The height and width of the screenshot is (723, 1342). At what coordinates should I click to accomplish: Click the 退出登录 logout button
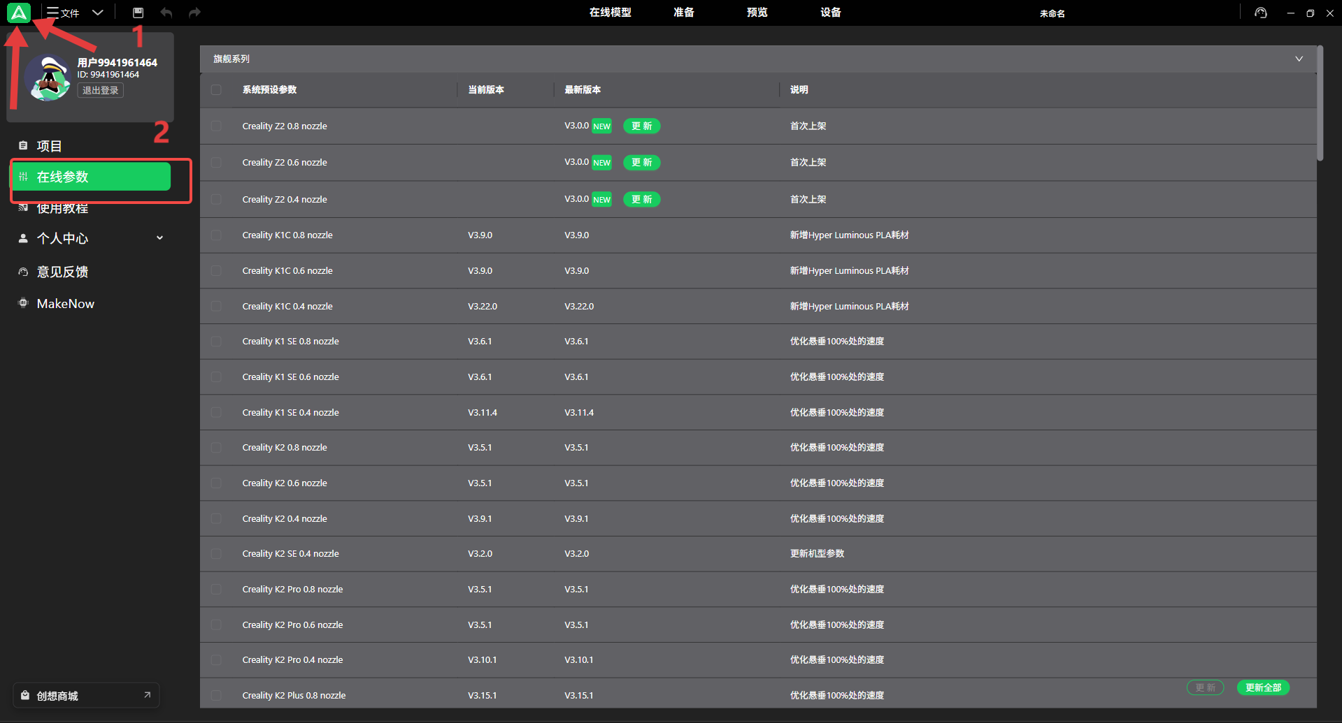pos(100,90)
